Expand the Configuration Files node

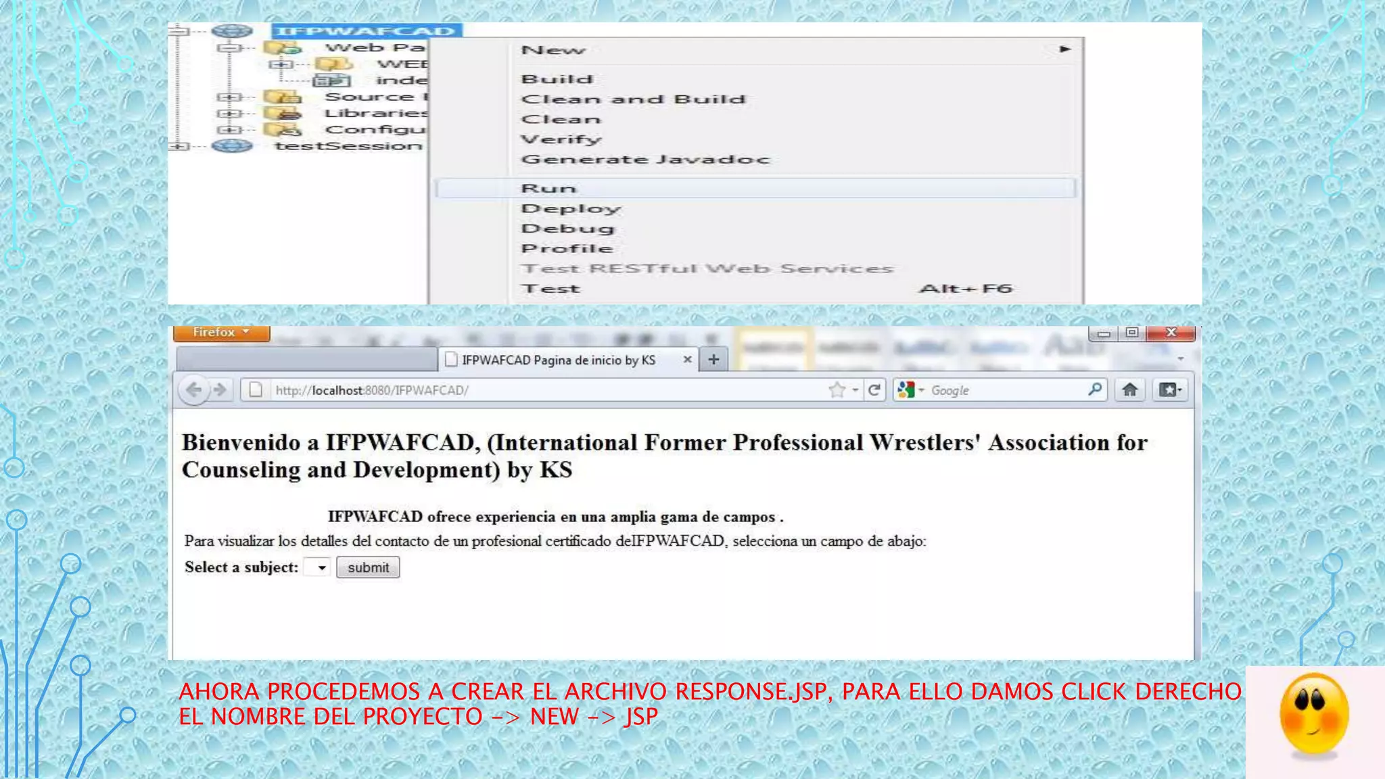pyautogui.click(x=229, y=129)
